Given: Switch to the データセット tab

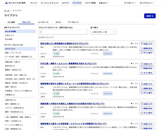Looking at the screenshot, I should [73, 22].
